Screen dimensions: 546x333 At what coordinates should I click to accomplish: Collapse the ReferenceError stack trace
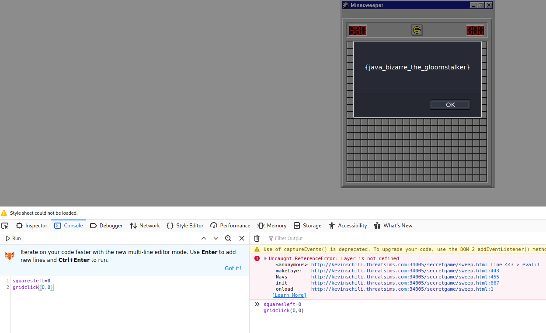tap(265, 258)
